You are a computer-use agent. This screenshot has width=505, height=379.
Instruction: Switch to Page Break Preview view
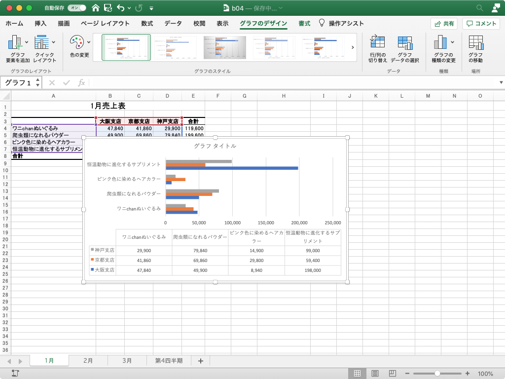click(x=392, y=373)
